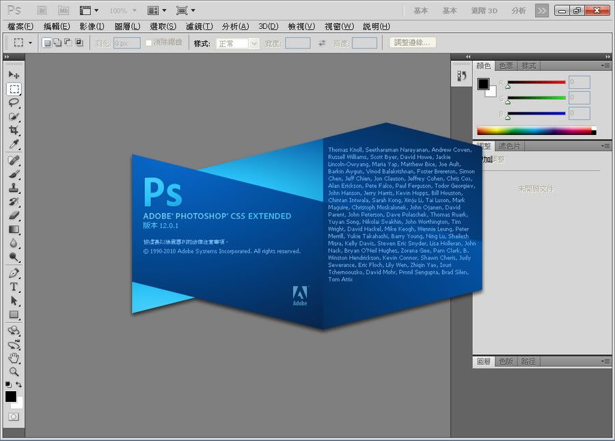
Task: Open the 影像(I) menu
Action: click(92, 27)
